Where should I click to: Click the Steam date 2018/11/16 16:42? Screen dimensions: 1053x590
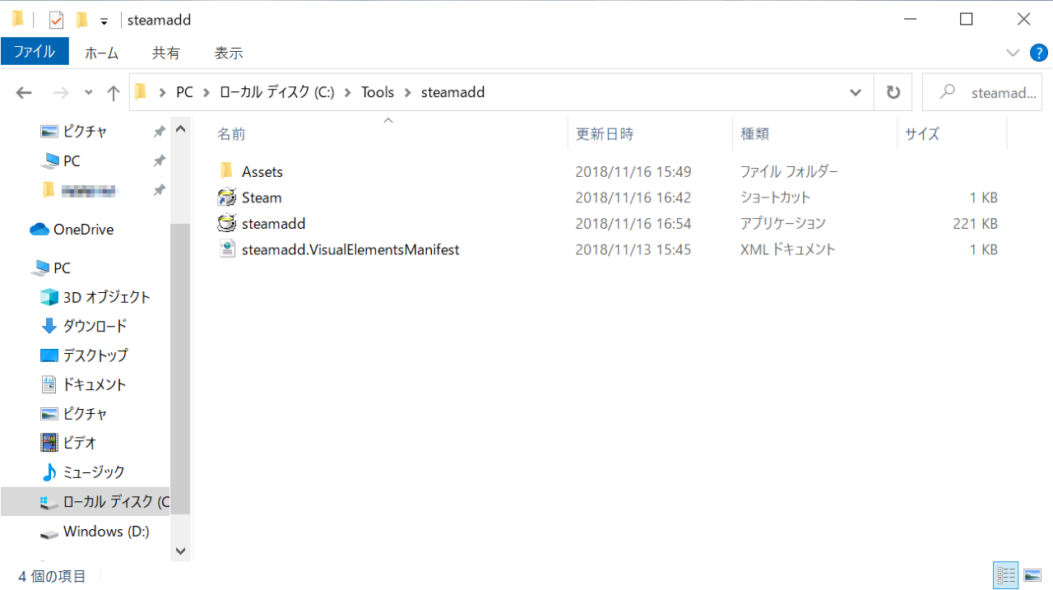click(x=633, y=197)
